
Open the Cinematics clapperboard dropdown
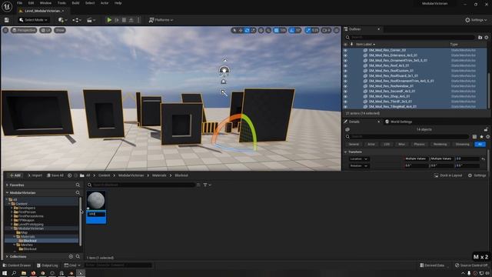(91, 20)
